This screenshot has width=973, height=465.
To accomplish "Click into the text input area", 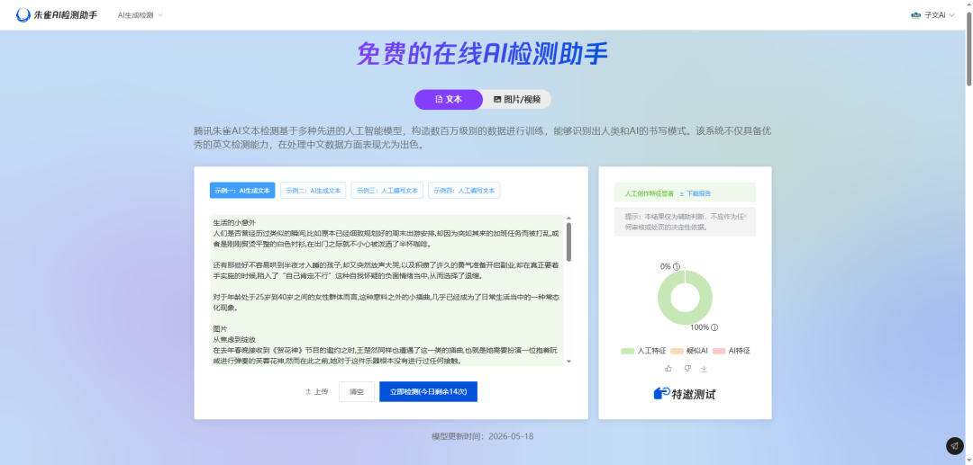I will coord(387,291).
